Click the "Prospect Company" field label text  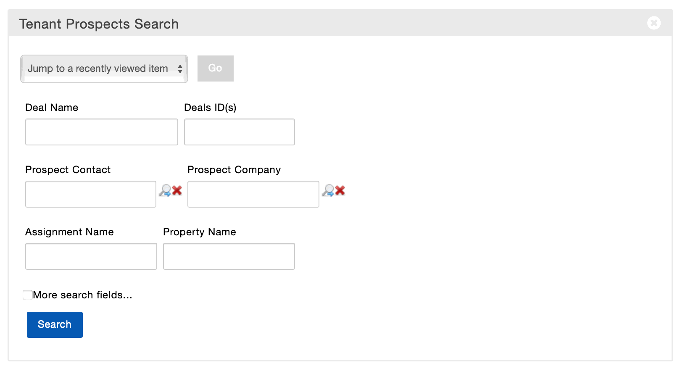234,170
